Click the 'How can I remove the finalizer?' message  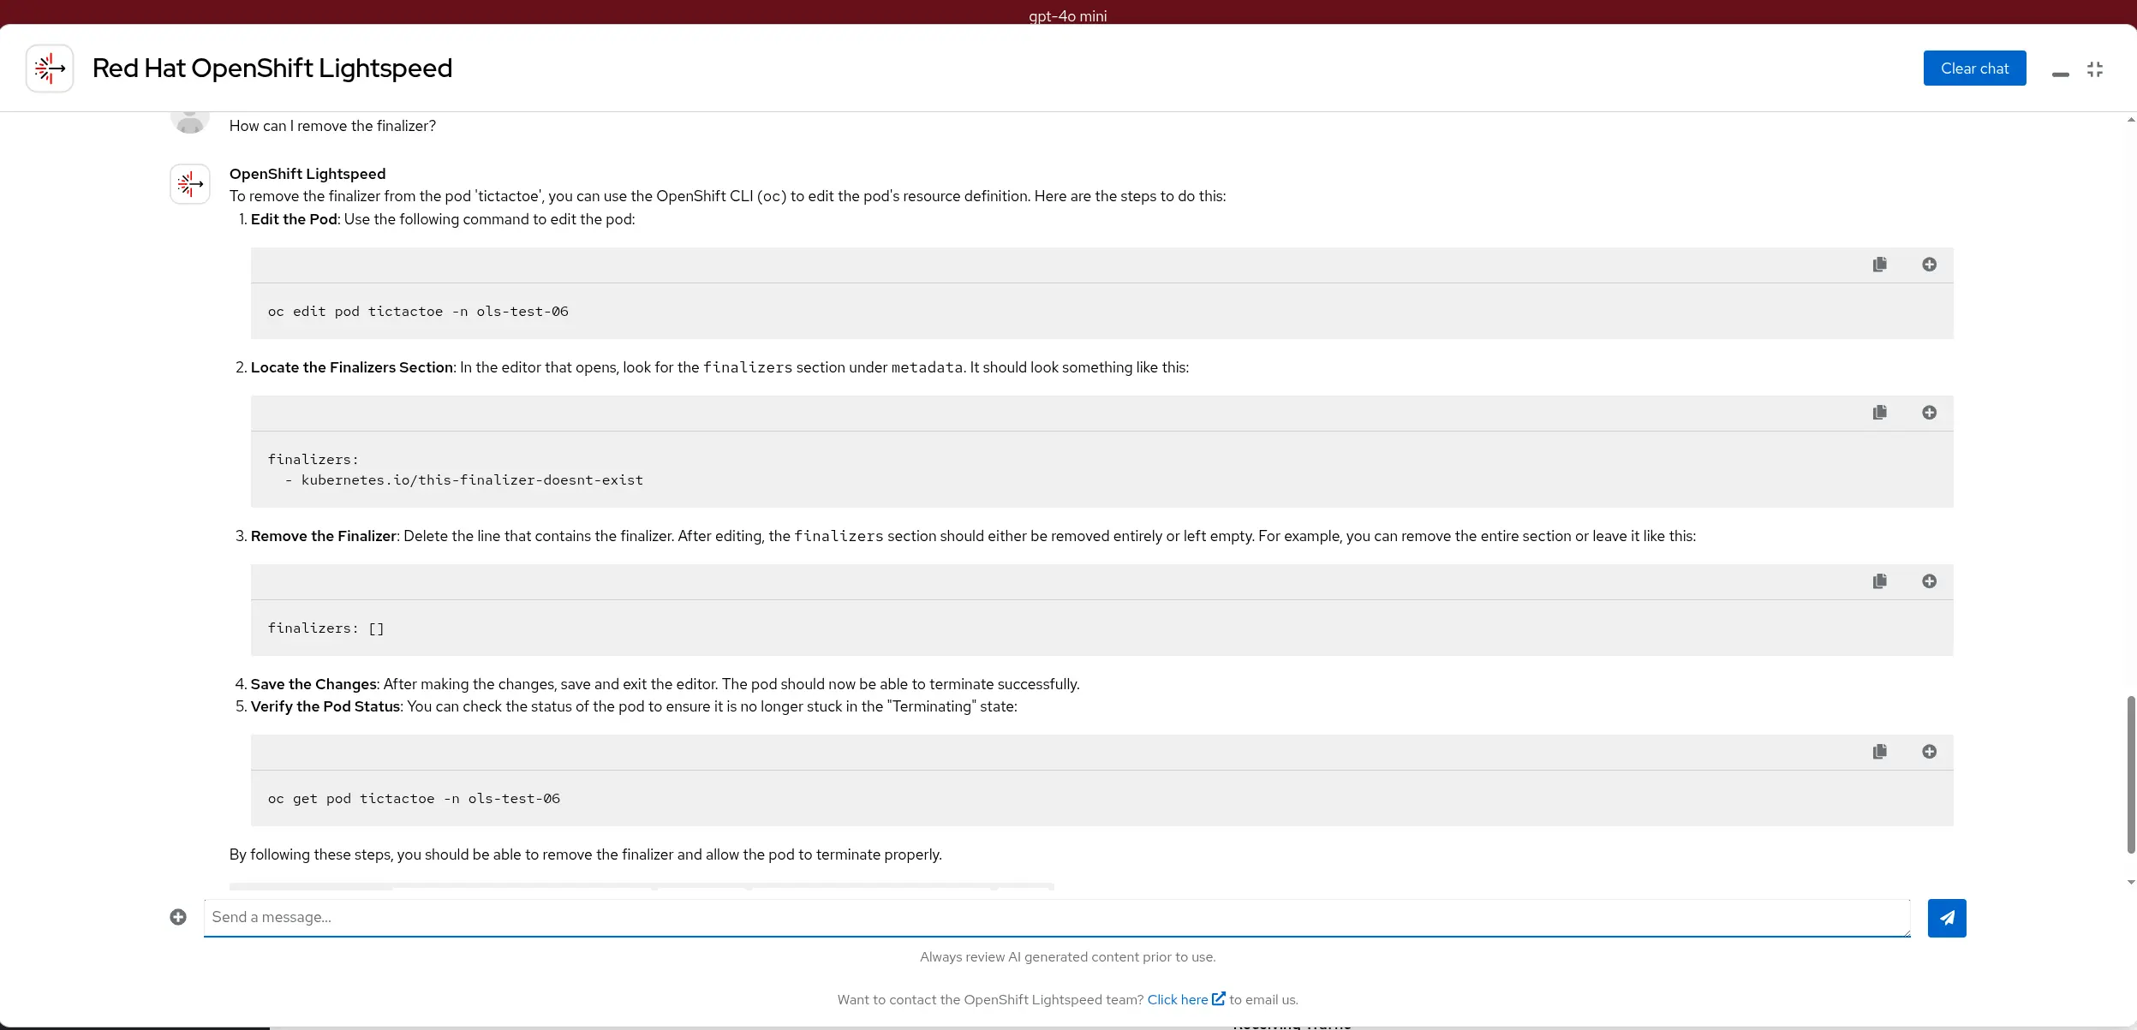coord(332,126)
